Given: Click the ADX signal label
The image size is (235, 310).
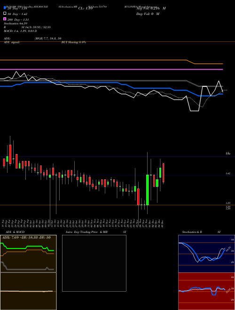Looking at the screenshot, I should pyautogui.click(x=11, y=42).
